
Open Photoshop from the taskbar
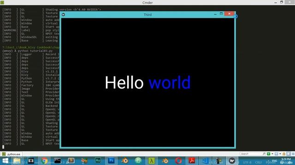point(111,160)
